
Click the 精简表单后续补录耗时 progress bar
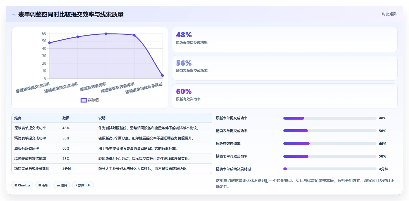click(330, 169)
